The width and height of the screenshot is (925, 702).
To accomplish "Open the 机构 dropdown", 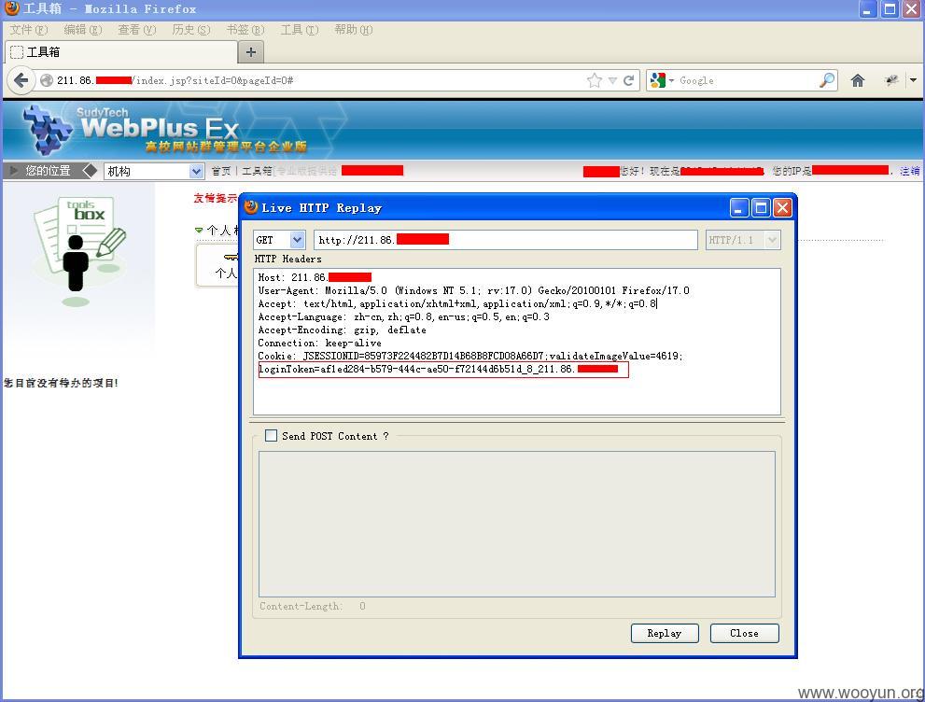I will click(154, 171).
